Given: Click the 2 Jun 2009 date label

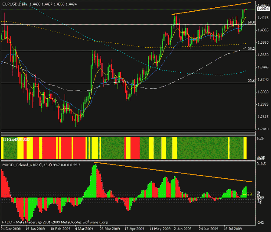Looking at the screenshot, I should pos(183,229).
